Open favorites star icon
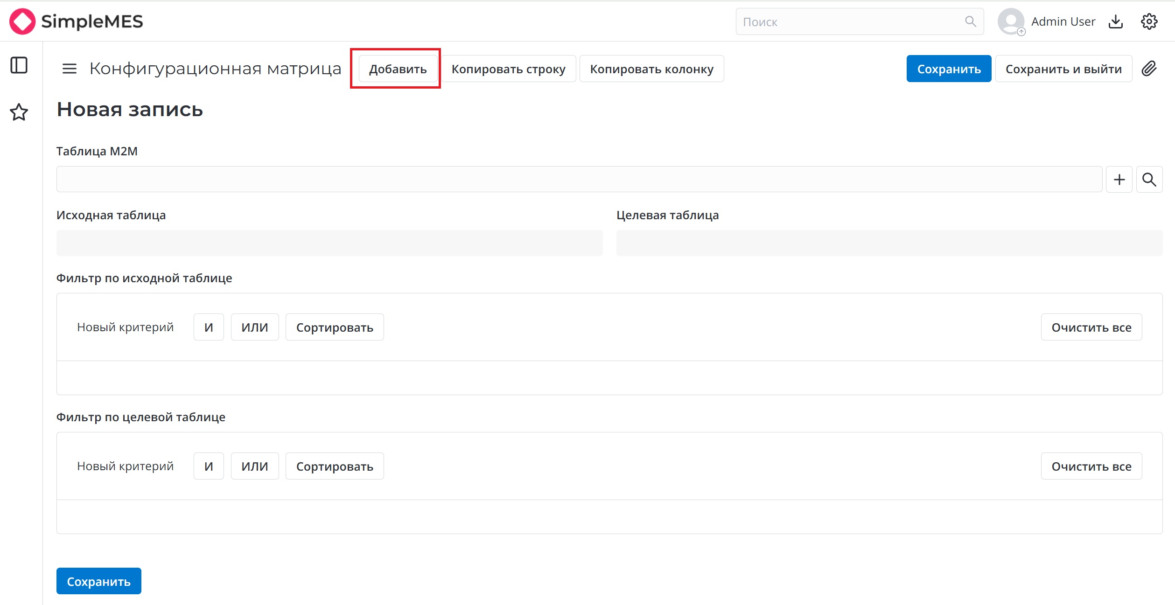Screen dimensions: 1175x605 tap(19, 112)
